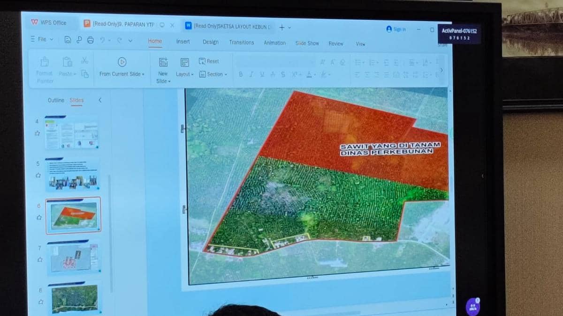
Task: Click the Cut scissors icon
Action: [84, 60]
